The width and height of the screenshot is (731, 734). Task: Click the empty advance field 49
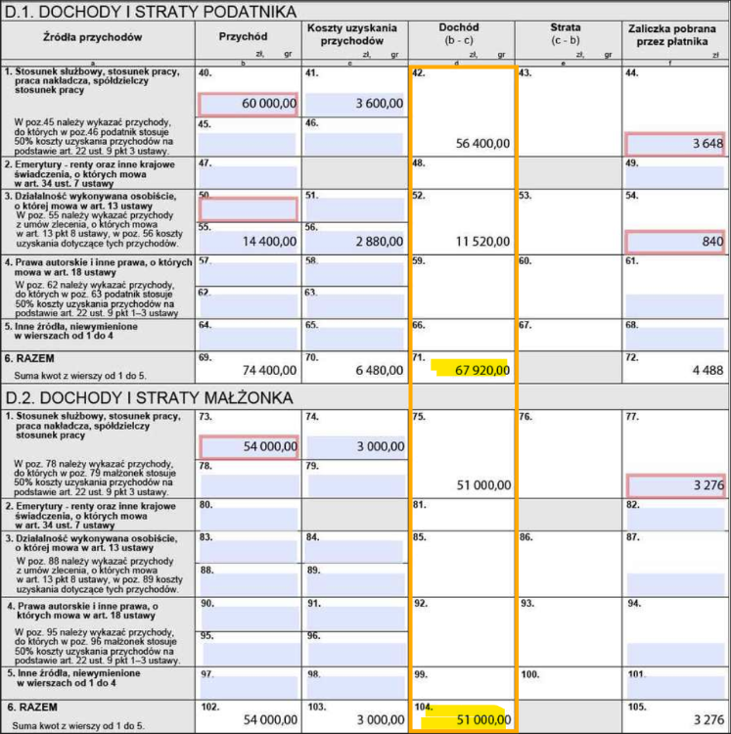point(675,177)
